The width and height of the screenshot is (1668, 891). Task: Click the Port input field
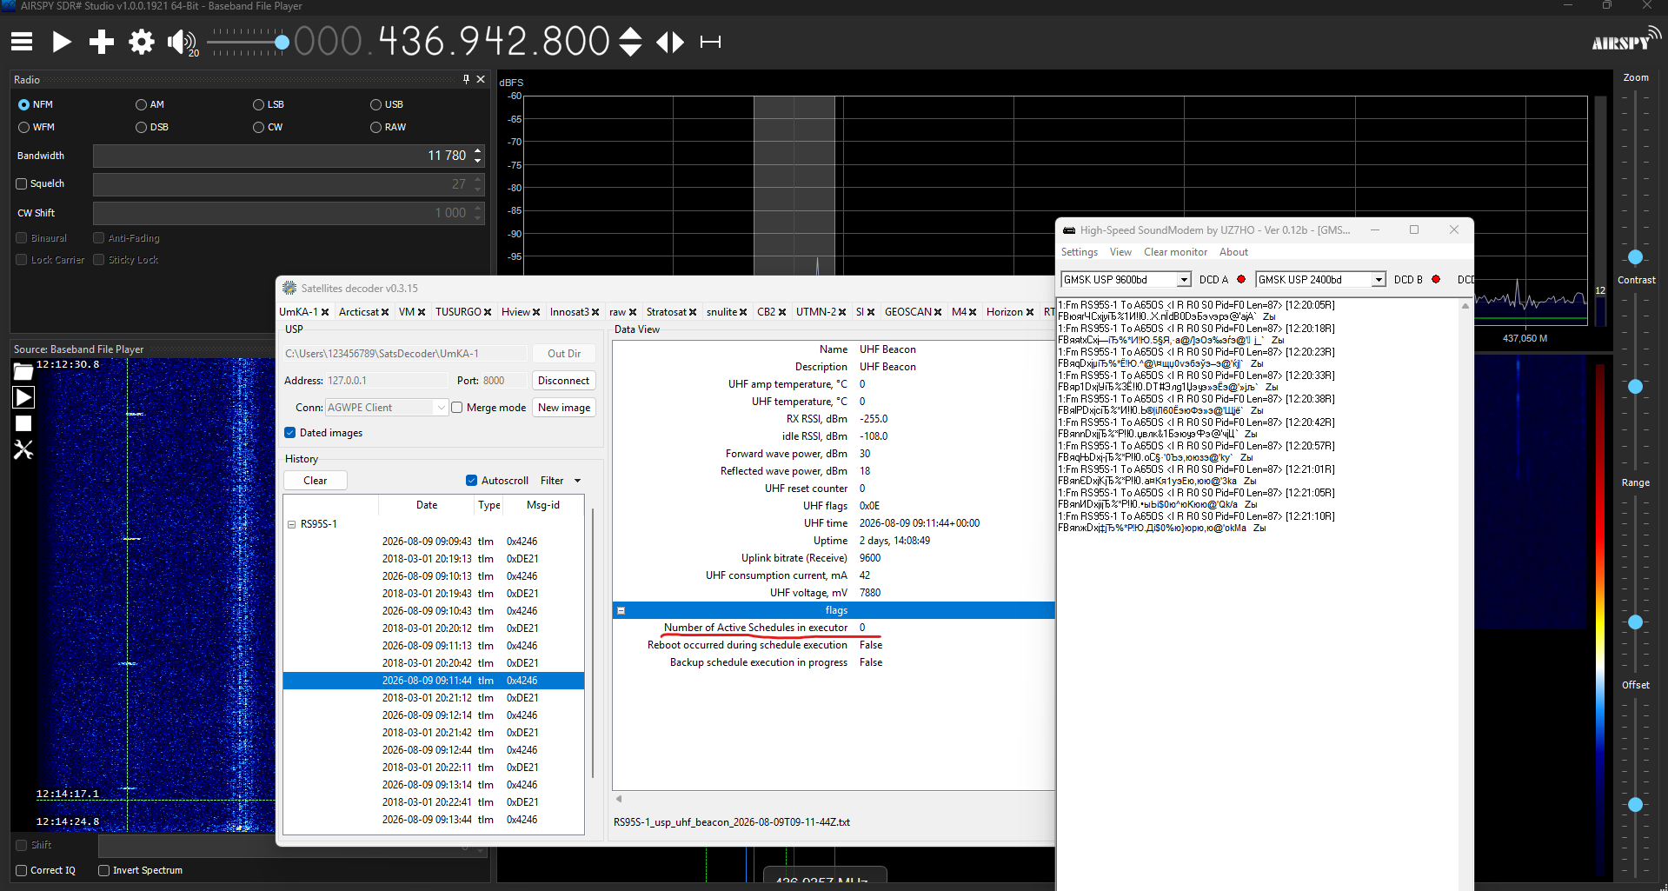click(504, 381)
